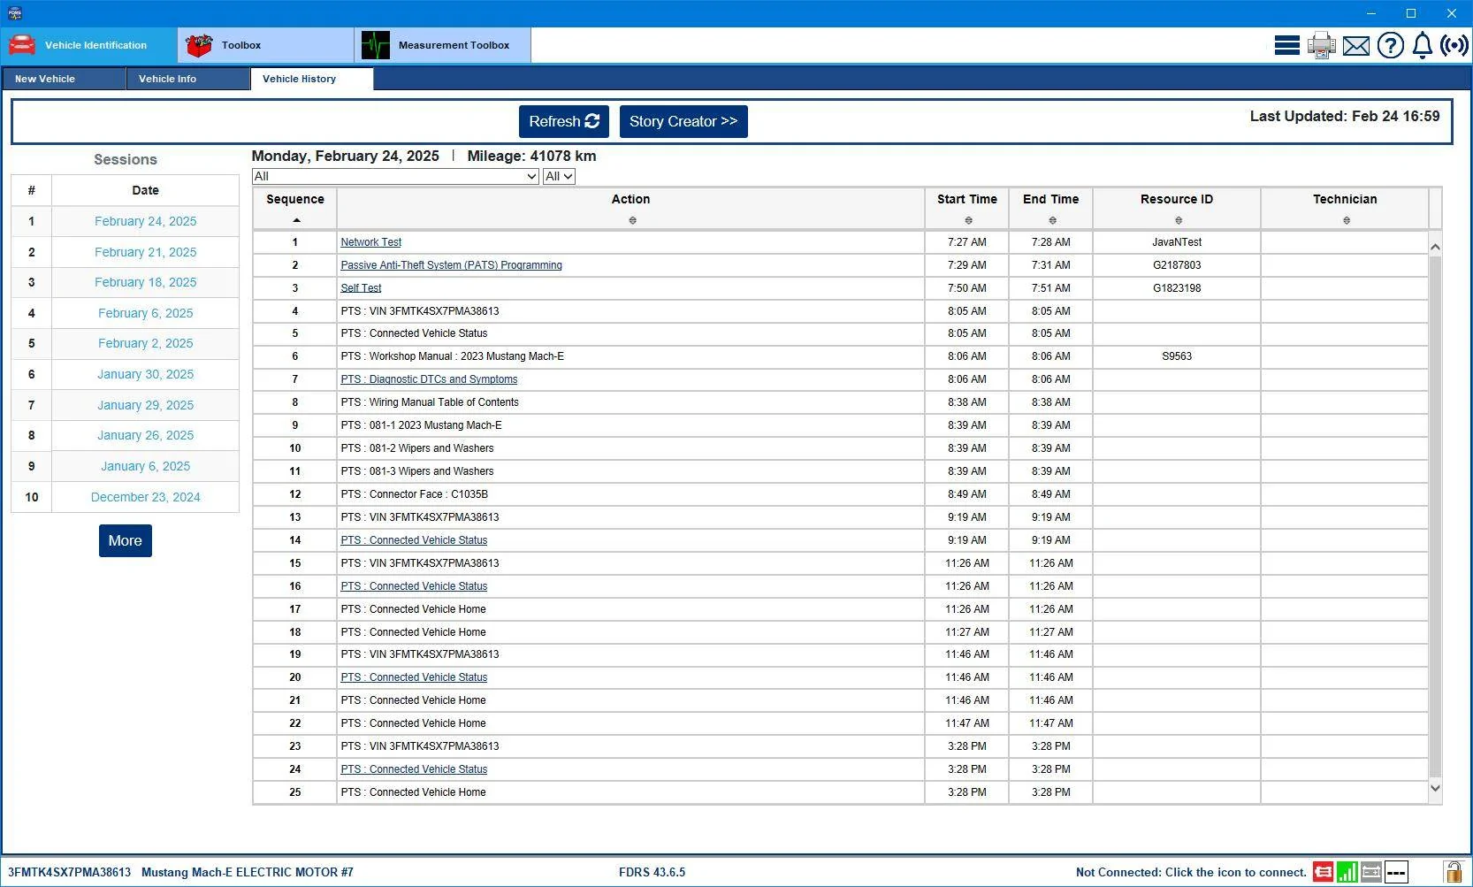This screenshot has height=887, width=1473.
Task: Open the envelope mail icon
Action: [x=1355, y=46]
